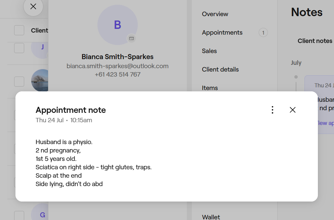Switch to Client details section
This screenshot has width=334, height=220.
pyautogui.click(x=220, y=70)
